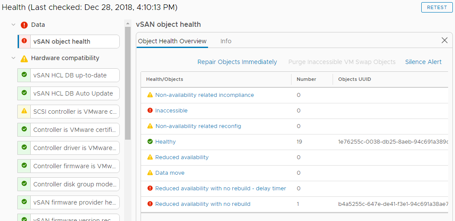The height and width of the screenshot is (221, 455).
Task: Select the Object Health Overview tab
Action: pos(172,41)
